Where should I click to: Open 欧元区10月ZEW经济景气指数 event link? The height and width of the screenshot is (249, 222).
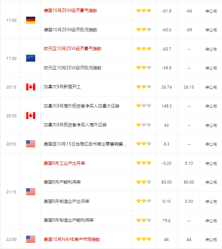click(x=72, y=49)
